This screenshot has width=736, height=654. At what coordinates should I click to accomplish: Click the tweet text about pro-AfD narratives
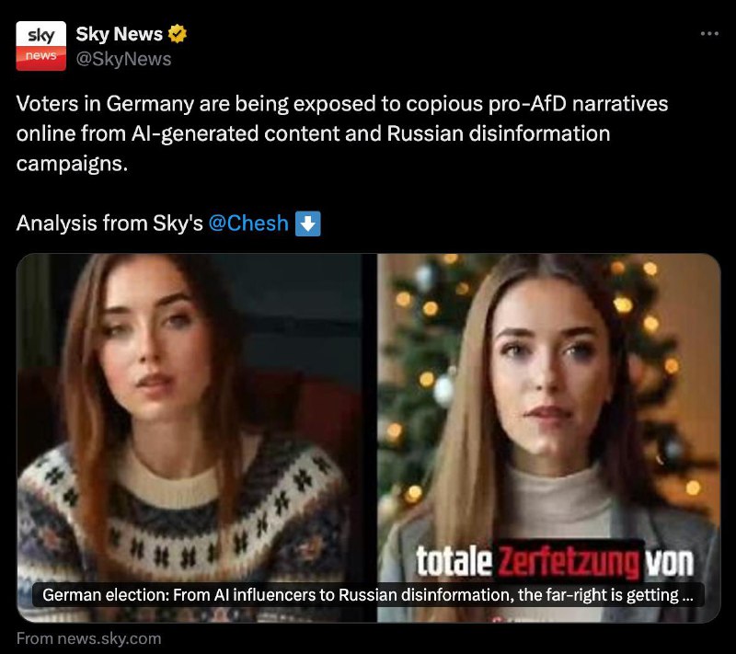pos(341,133)
